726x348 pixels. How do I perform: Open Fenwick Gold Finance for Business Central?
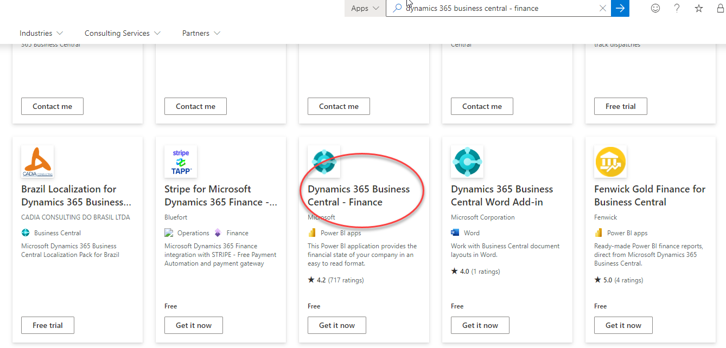pyautogui.click(x=649, y=196)
